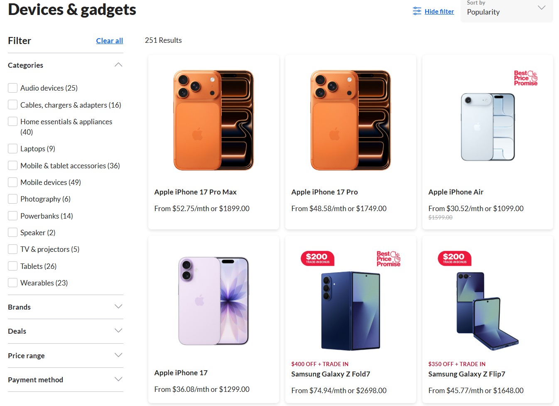This screenshot has width=559, height=406.
Task: Click Best Price Promise badge on iPhone Air
Action: (x=525, y=78)
